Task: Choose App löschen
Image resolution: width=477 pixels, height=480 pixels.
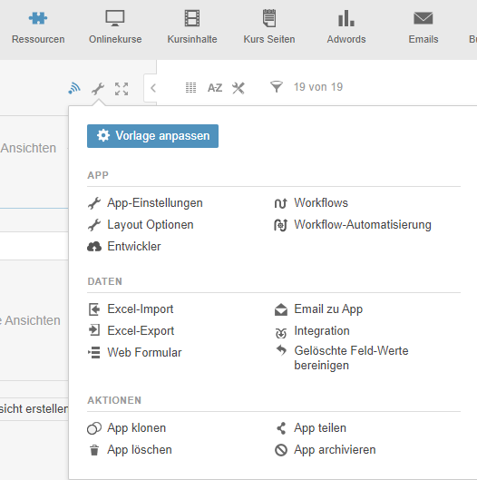Action: click(130, 450)
